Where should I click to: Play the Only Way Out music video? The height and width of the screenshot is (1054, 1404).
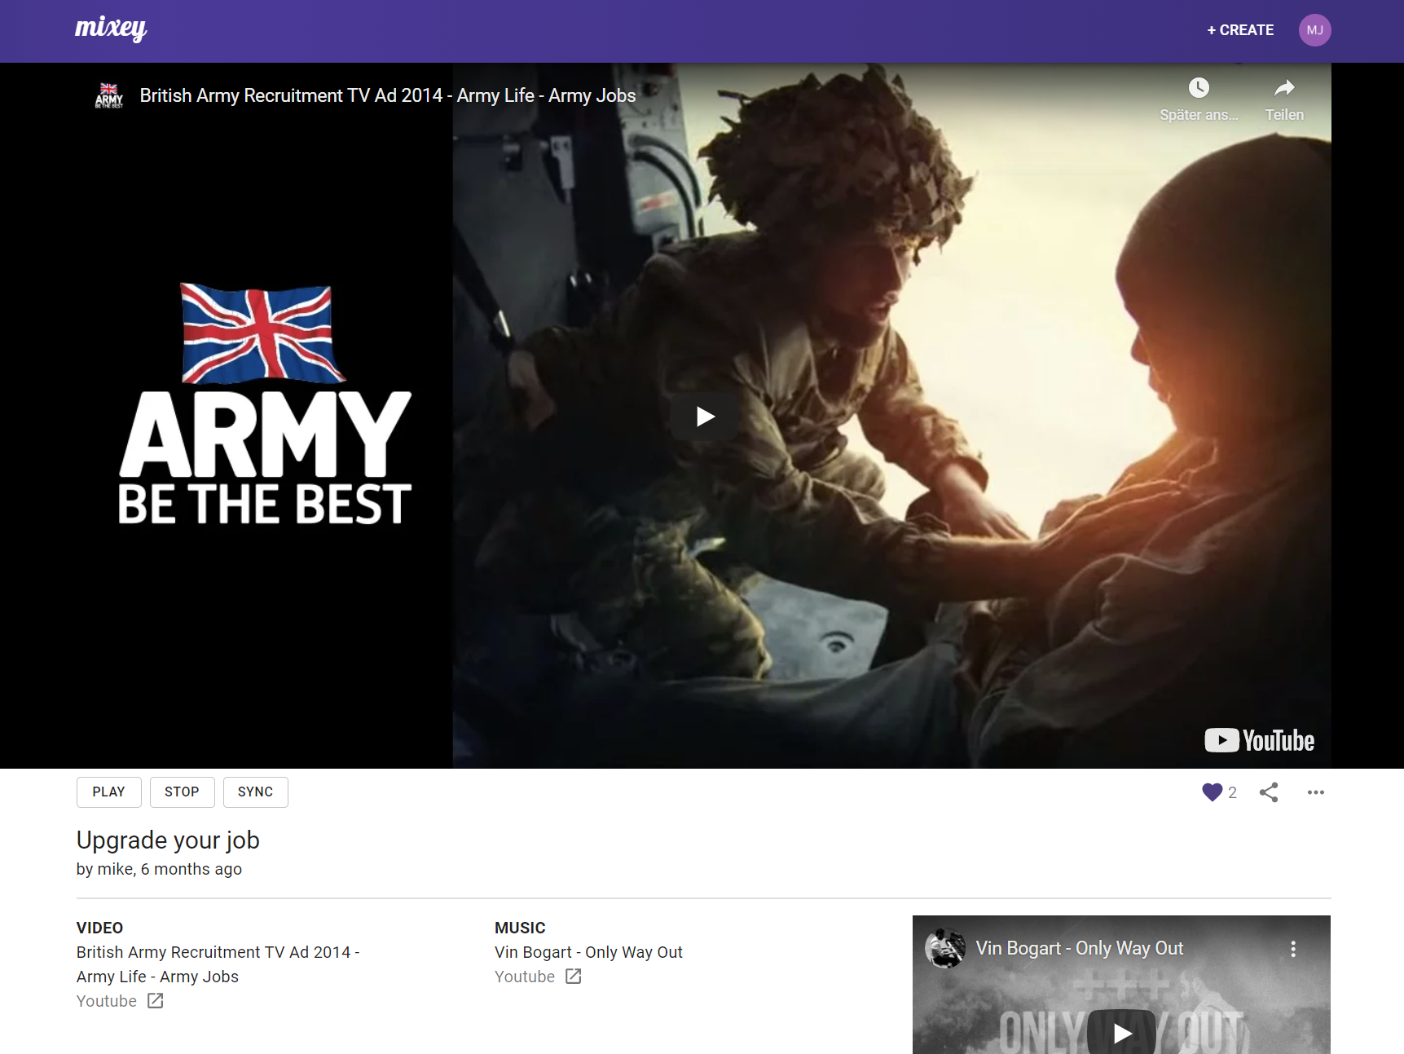(x=1121, y=1033)
